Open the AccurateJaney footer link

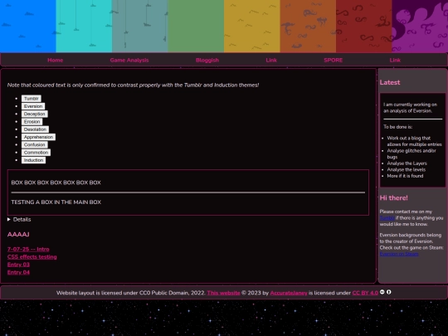pos(289,293)
